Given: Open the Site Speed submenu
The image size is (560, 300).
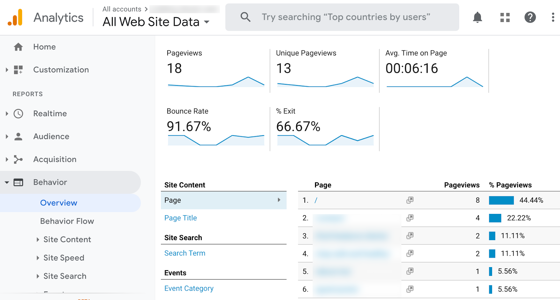Looking at the screenshot, I should pyautogui.click(x=64, y=258).
